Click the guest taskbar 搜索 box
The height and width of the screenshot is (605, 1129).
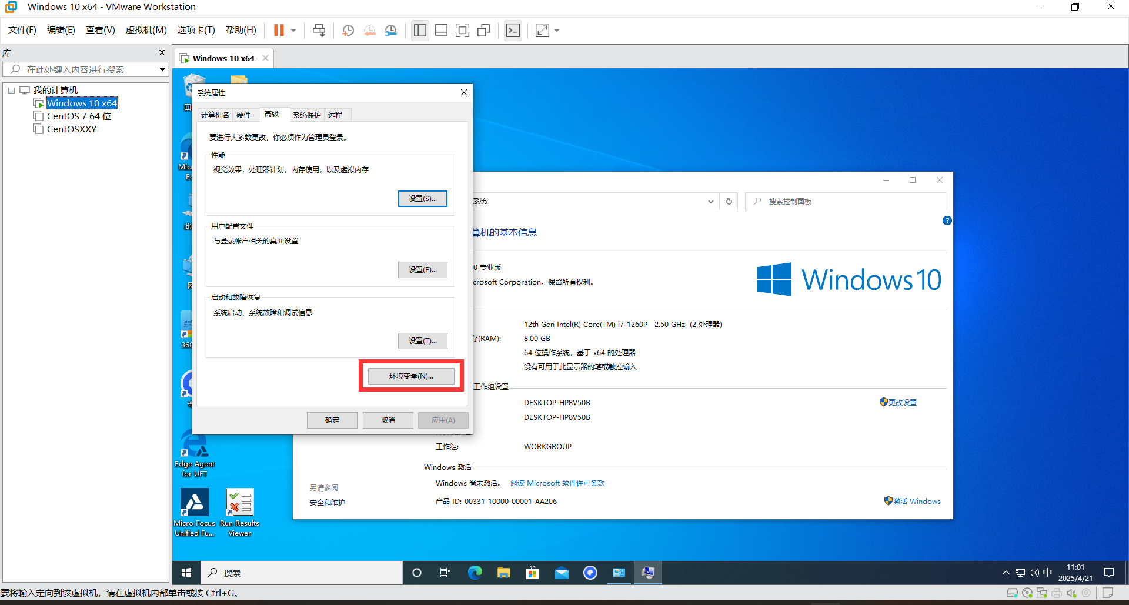(302, 573)
